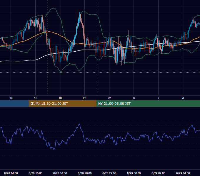Click the 8/29 02:00 time label
This screenshot has width=200, height=176.
158,173
